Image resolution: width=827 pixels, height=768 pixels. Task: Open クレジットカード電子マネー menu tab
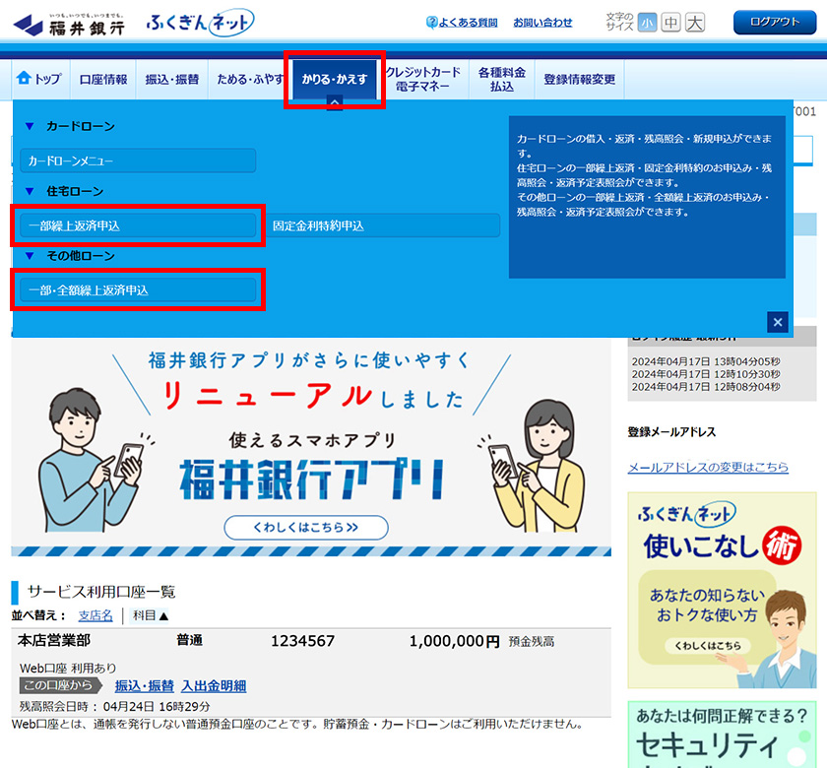coord(423,79)
